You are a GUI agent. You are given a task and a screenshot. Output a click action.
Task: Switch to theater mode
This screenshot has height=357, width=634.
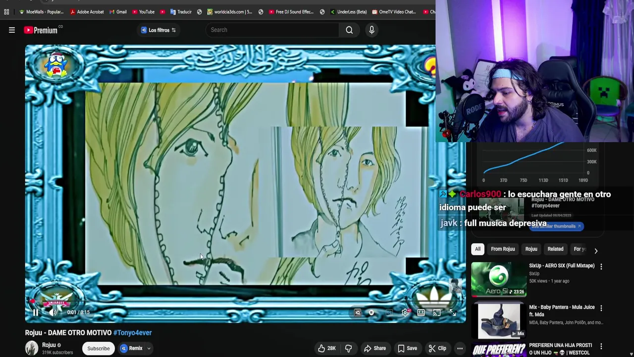click(x=421, y=312)
